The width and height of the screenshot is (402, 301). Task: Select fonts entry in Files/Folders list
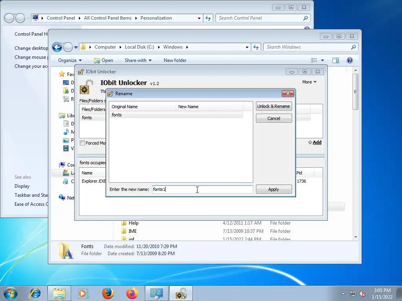tap(87, 118)
